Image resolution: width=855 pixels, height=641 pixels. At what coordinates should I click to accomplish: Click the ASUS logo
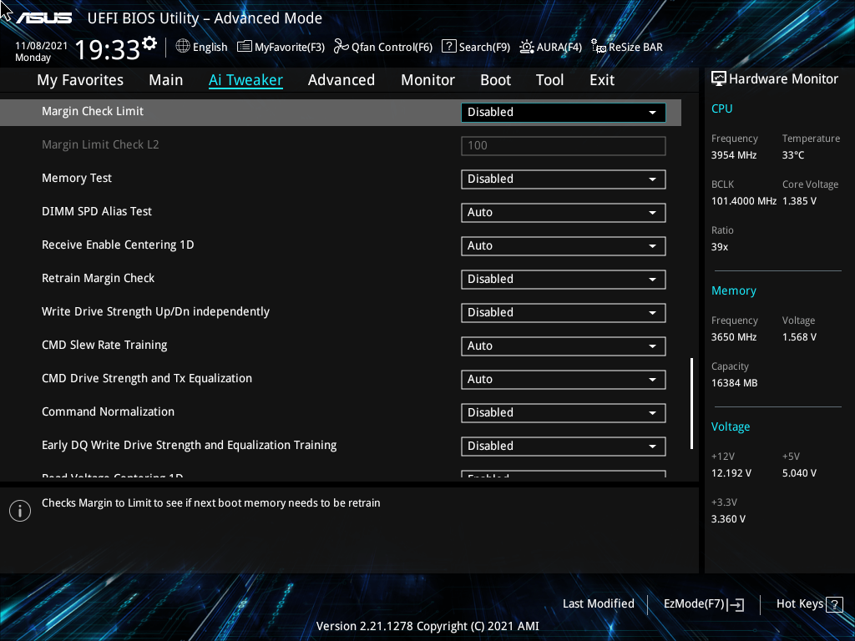pos(43,18)
